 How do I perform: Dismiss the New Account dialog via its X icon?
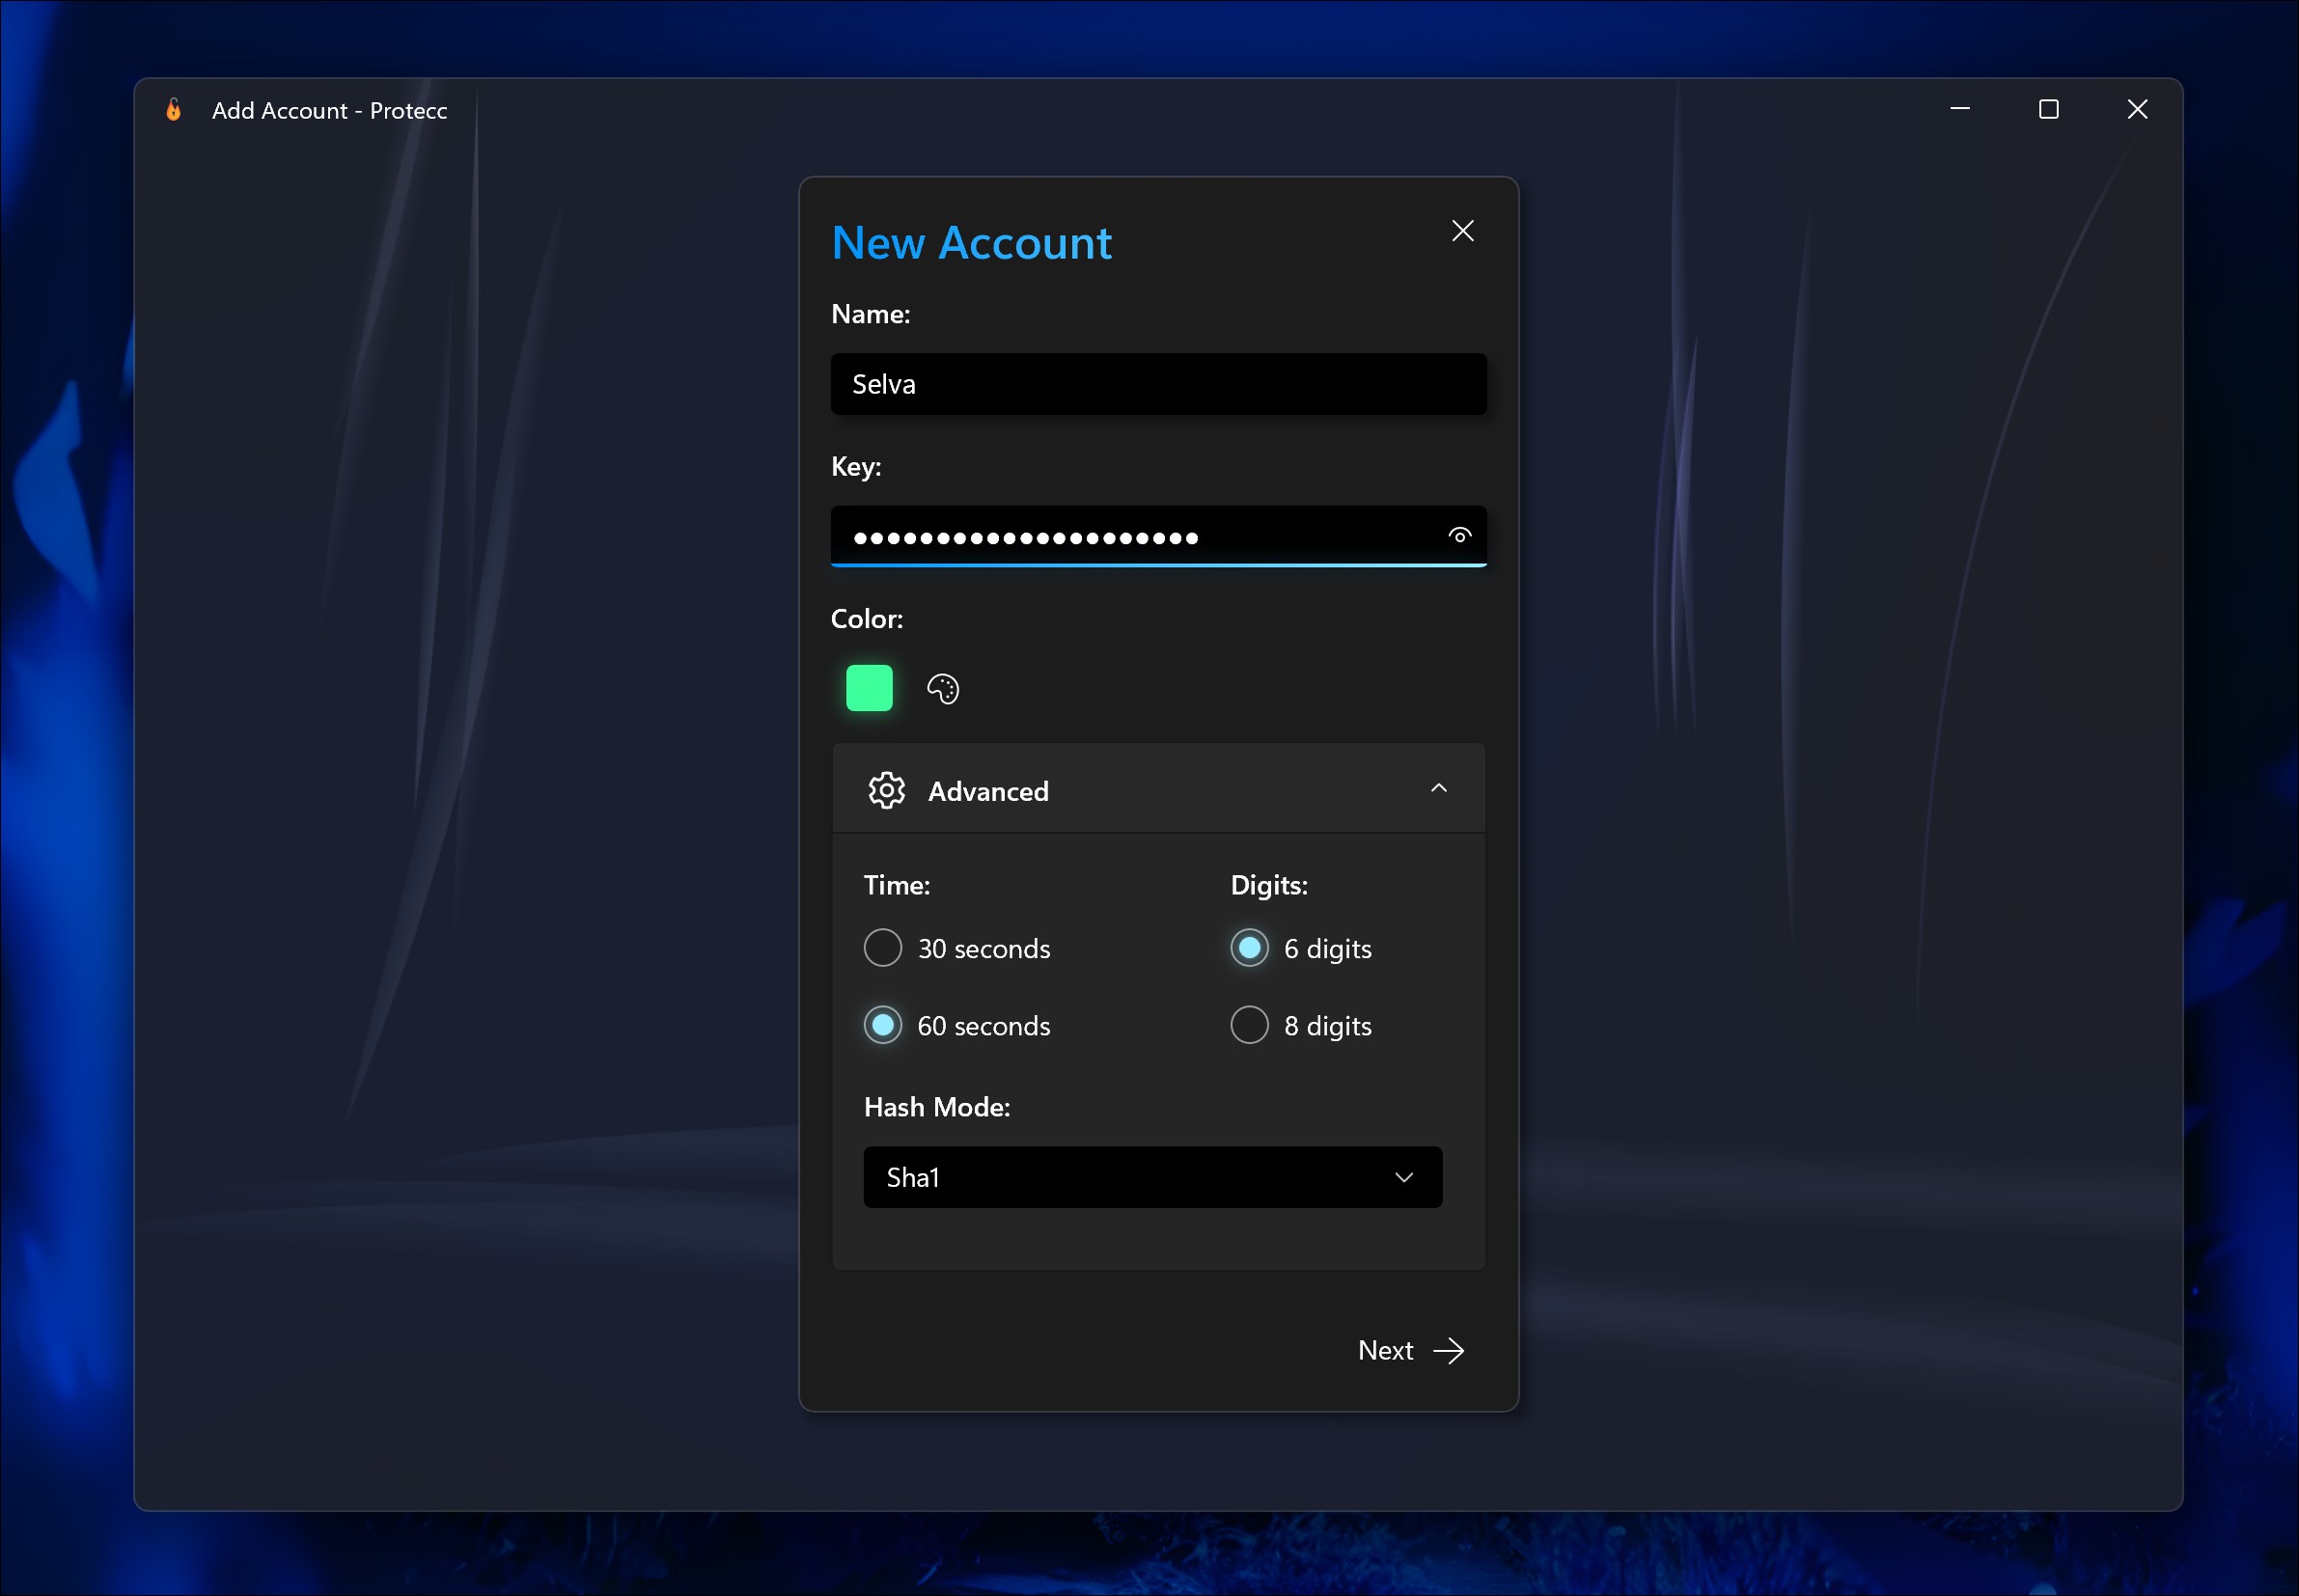click(x=1462, y=230)
